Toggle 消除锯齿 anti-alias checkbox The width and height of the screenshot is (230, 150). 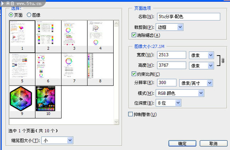[x=134, y=35]
